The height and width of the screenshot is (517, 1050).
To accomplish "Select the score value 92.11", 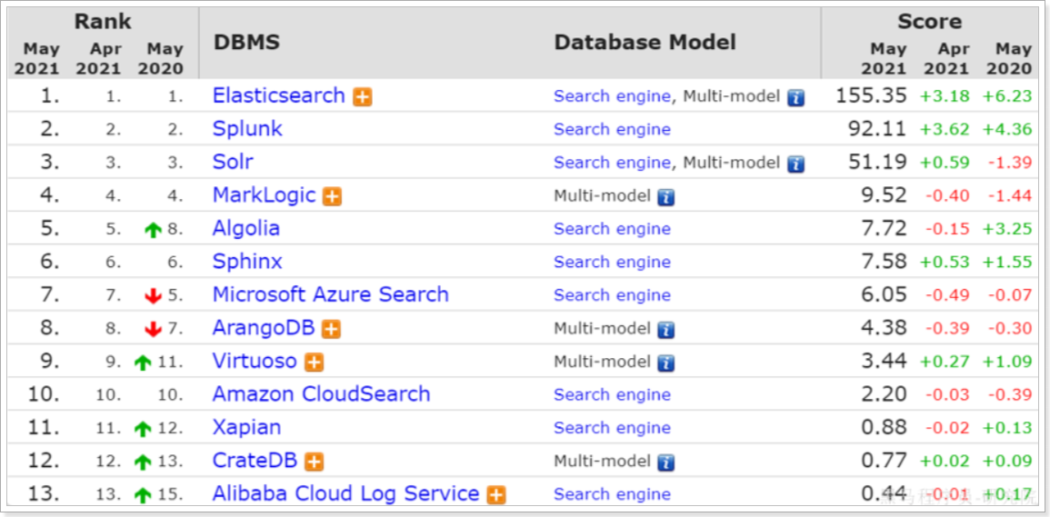I will tap(875, 129).
